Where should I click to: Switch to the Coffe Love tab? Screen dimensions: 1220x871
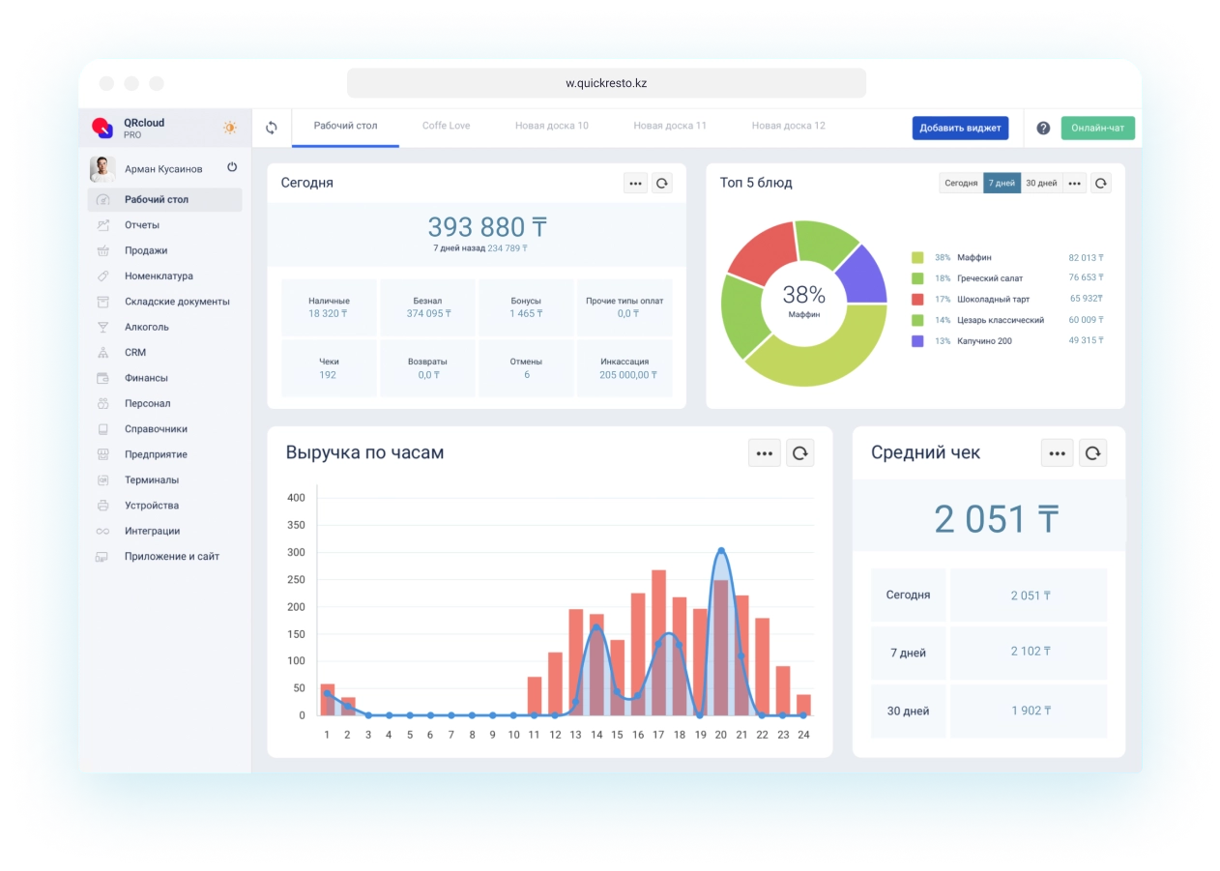[446, 126]
